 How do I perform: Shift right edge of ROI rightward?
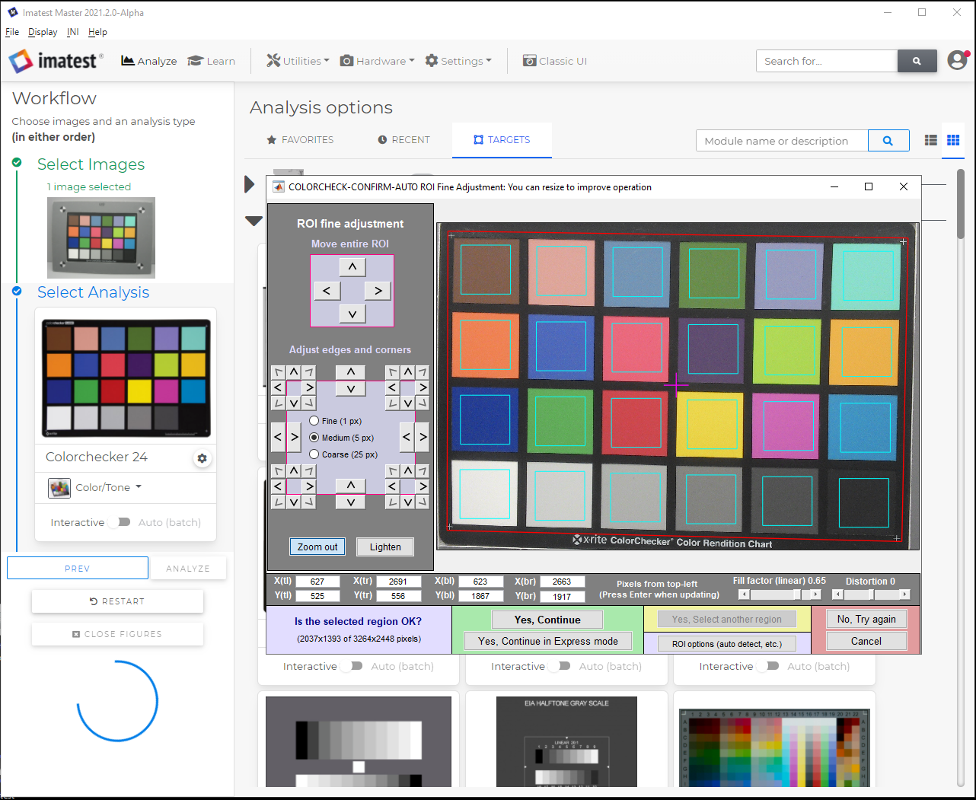(x=423, y=437)
